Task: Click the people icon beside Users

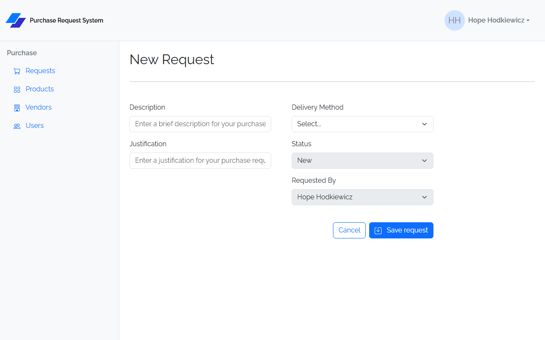Action: [17, 126]
